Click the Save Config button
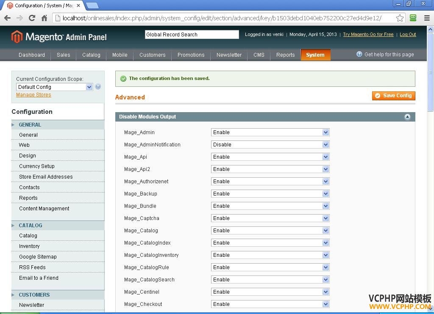Image resolution: width=434 pixels, height=314 pixels. coord(394,96)
